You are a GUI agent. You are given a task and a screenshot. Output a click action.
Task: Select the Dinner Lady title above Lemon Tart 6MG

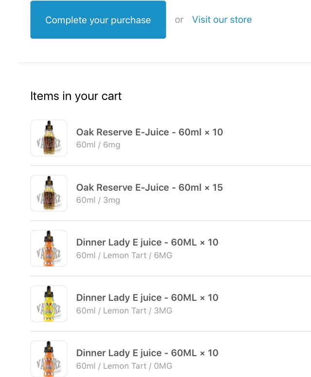tap(147, 243)
